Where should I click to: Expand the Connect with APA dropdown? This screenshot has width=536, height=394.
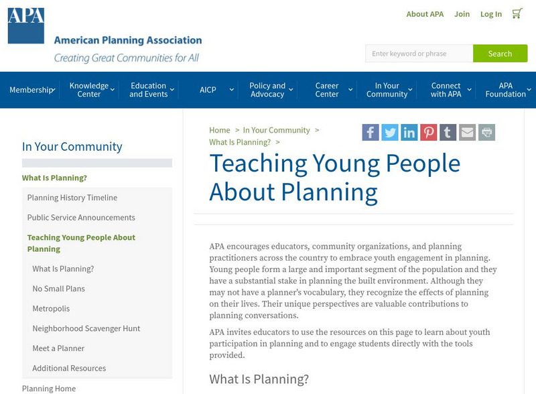tap(446, 89)
